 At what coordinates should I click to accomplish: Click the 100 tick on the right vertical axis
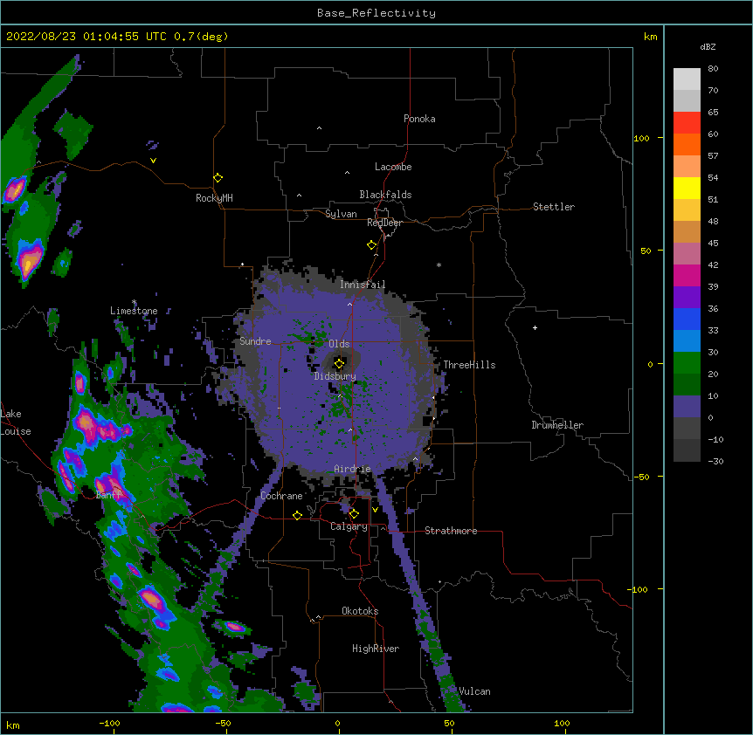click(641, 138)
